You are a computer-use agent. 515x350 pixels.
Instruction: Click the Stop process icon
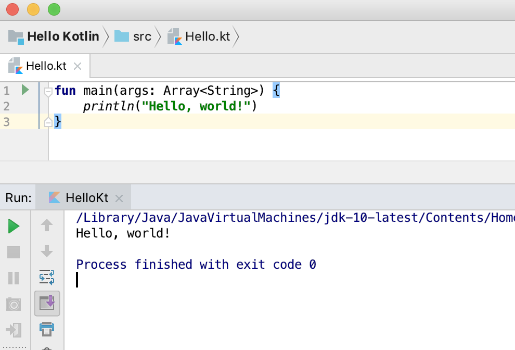pos(14,252)
